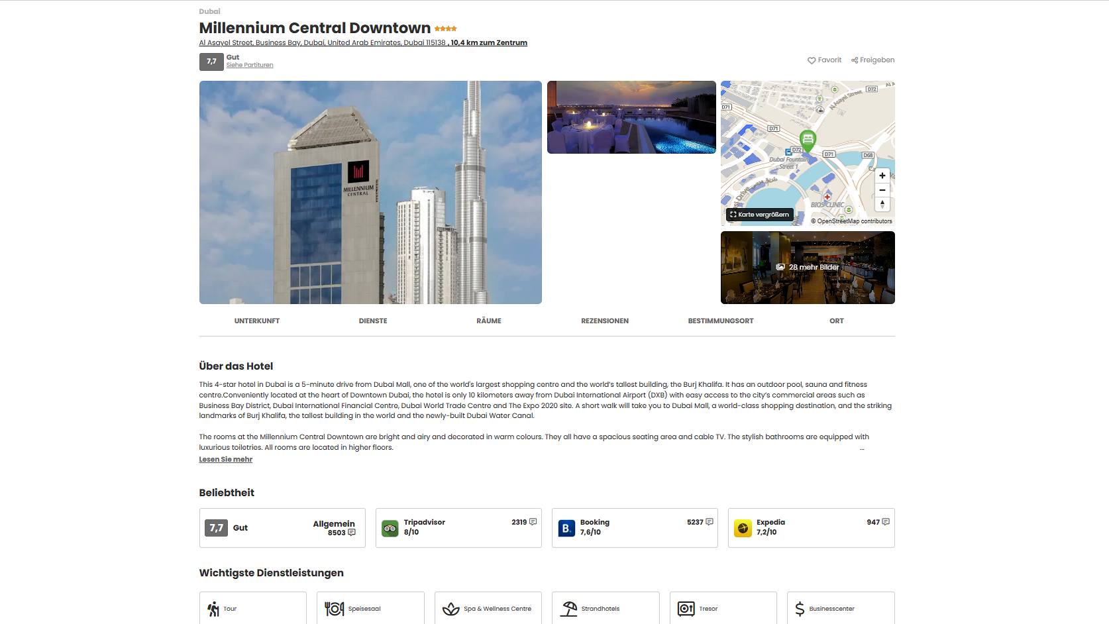Click the Booking B logo
Viewport: 1109px width, 624px height.
pos(566,528)
